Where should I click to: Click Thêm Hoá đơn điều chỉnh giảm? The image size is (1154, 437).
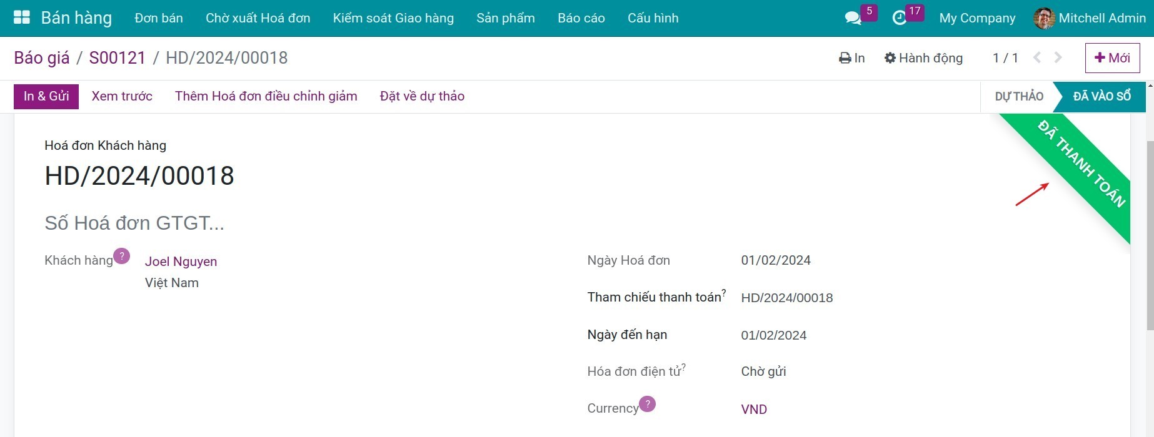[266, 96]
